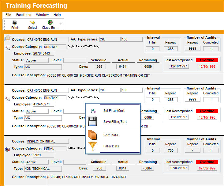Click the Actual days value 6614
This screenshot has width=224, height=186.
click(123, 168)
